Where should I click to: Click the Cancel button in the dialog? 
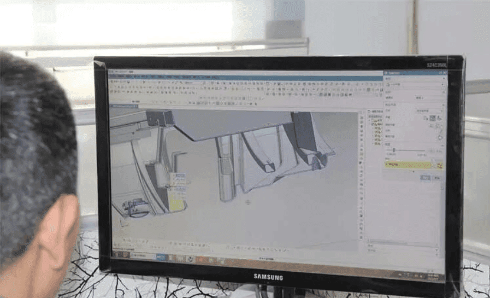click(436, 178)
